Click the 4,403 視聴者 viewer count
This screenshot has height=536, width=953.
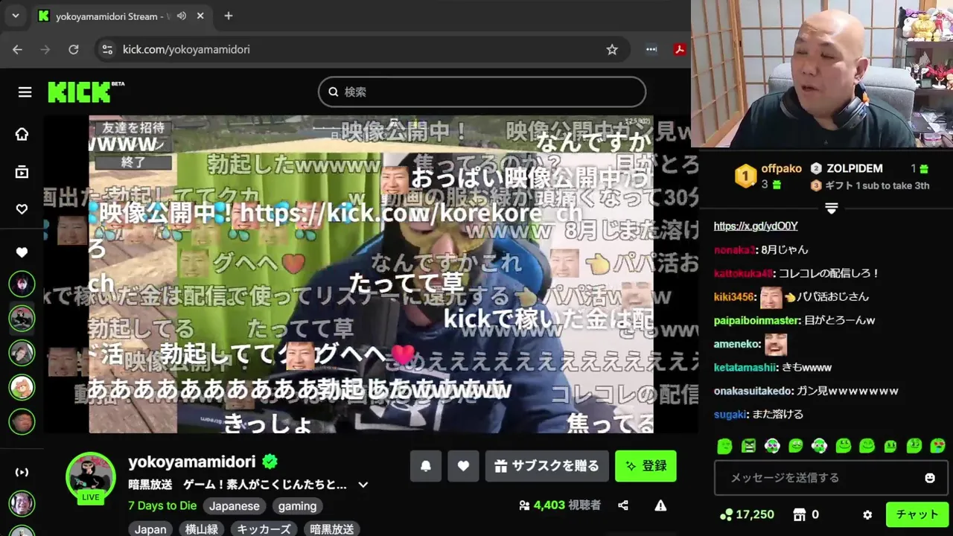pos(560,505)
